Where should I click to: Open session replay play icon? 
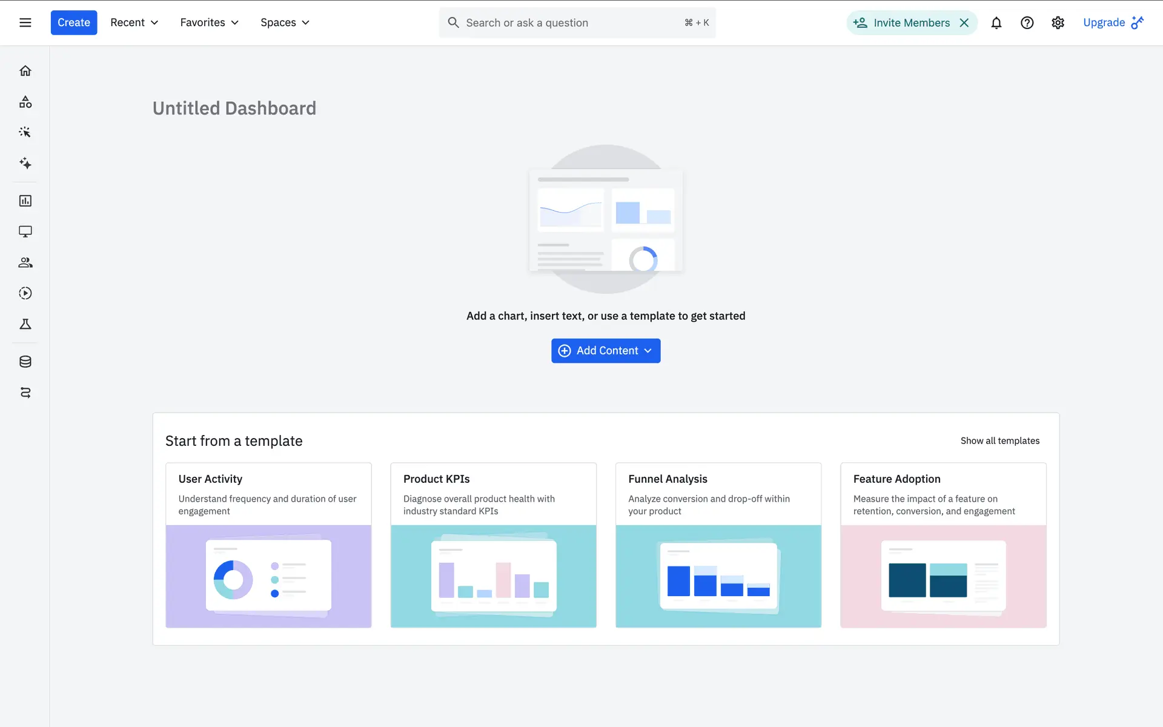pyautogui.click(x=25, y=293)
